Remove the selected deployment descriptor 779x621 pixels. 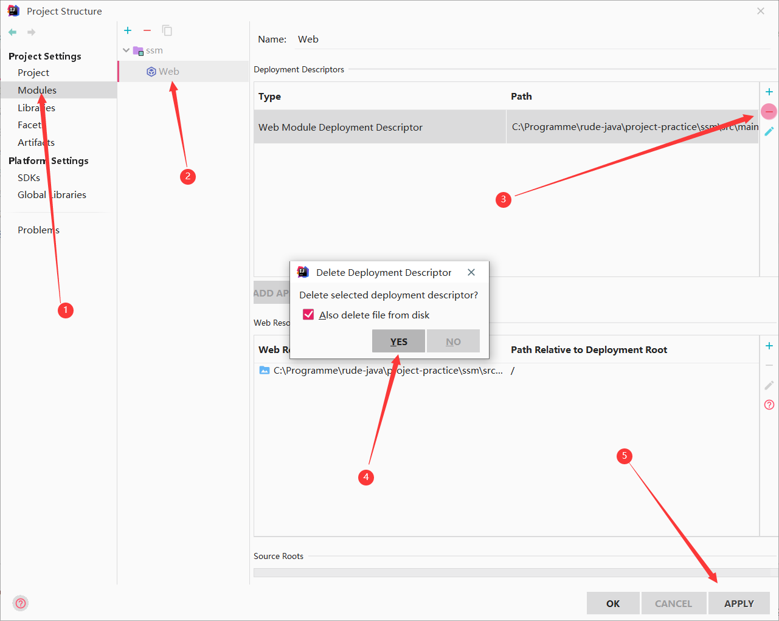[769, 112]
